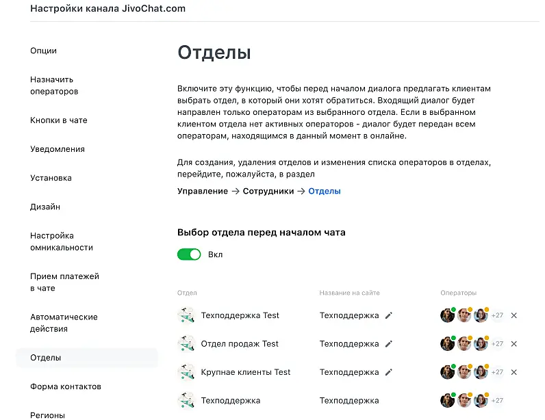Delete the Отдел продаж Test row
This screenshot has width=545, height=420.
click(514, 344)
